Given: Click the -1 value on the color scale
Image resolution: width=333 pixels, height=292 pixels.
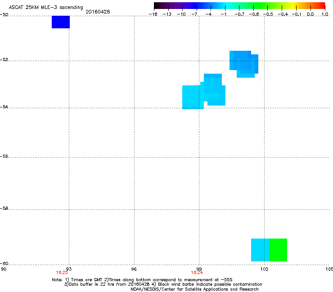Looking at the screenshot, I should tap(223, 14).
